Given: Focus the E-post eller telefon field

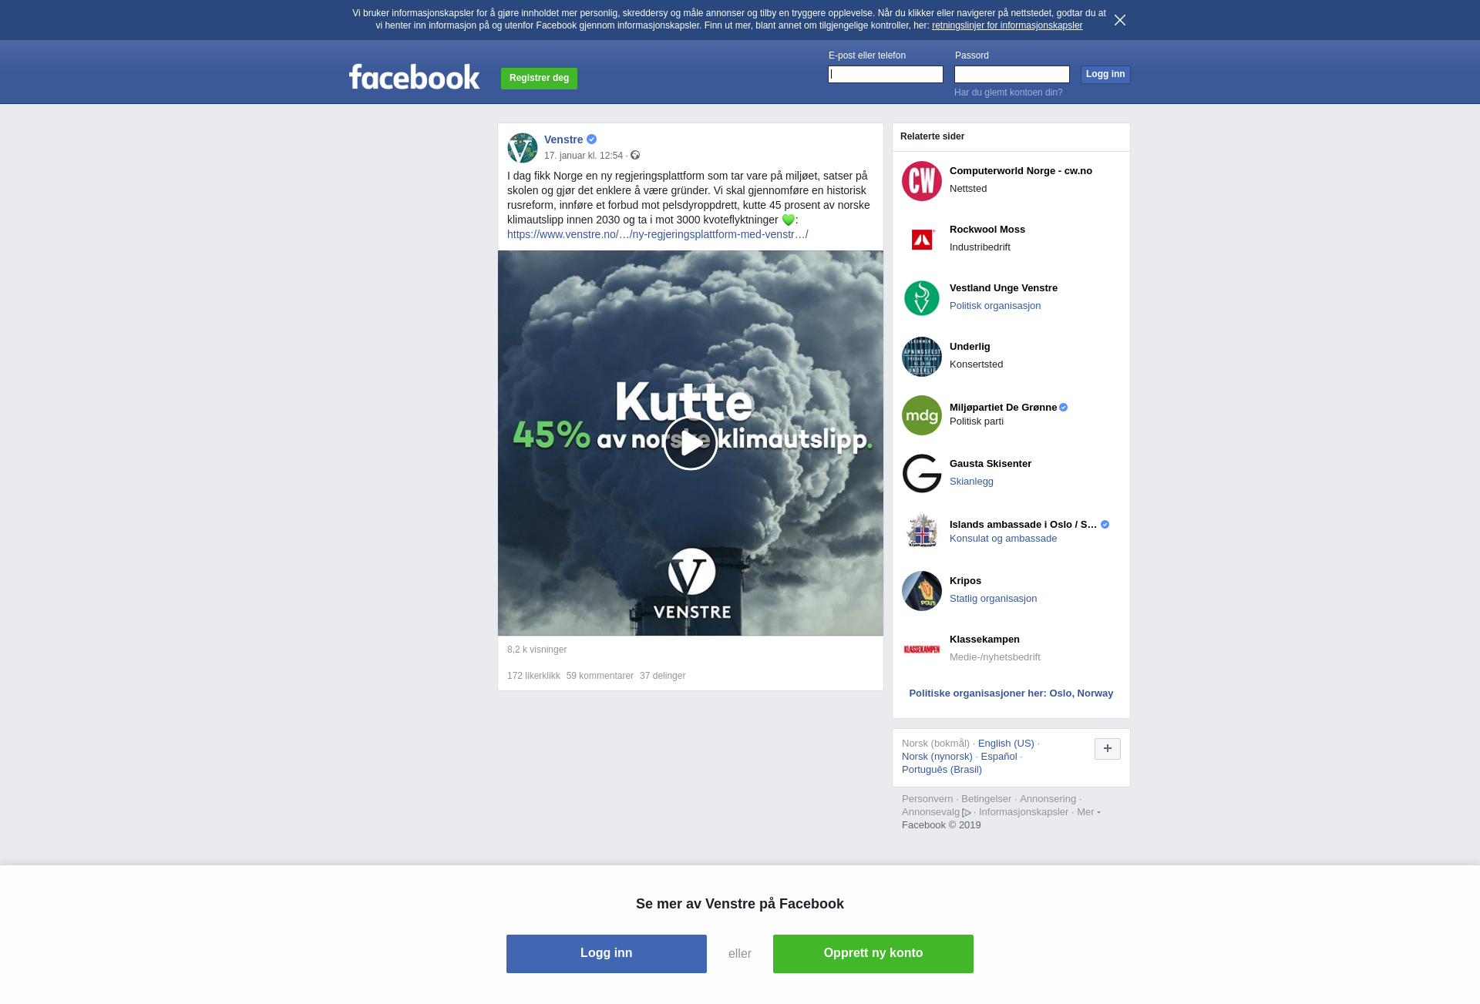Looking at the screenshot, I should tap(886, 74).
